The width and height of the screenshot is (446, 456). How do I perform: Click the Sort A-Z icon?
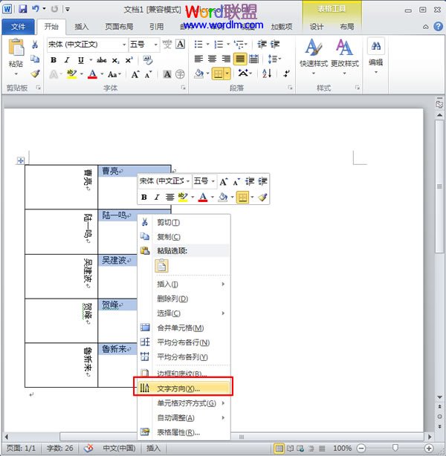(x=267, y=74)
